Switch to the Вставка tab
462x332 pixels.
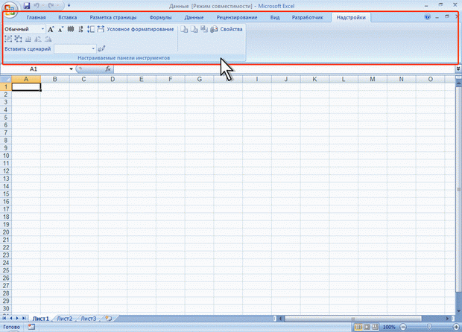68,17
